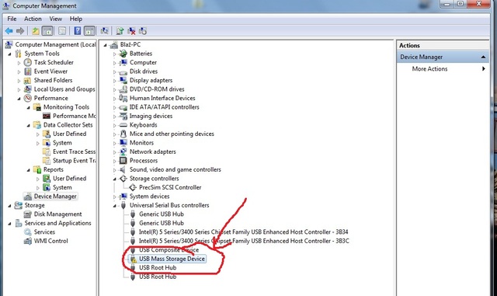This screenshot has height=296, width=497.
Task: Click Scan for hardware changes icon
Action: tap(104, 31)
